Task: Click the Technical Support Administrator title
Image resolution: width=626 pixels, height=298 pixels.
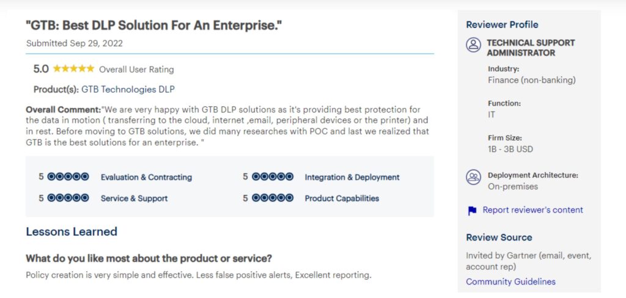Action: pos(531,48)
